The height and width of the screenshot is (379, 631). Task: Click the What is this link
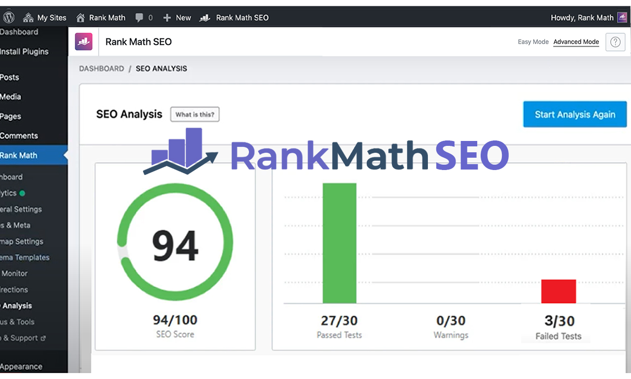194,114
